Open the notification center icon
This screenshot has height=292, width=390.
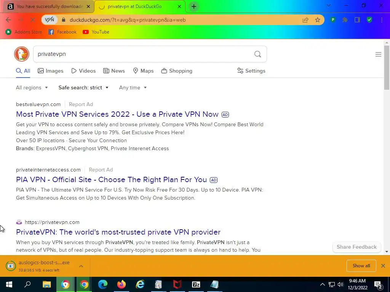378,284
